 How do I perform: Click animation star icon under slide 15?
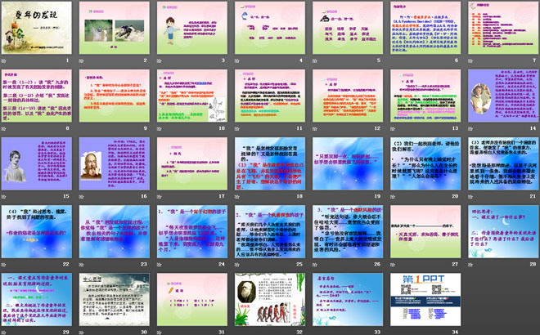4,197
